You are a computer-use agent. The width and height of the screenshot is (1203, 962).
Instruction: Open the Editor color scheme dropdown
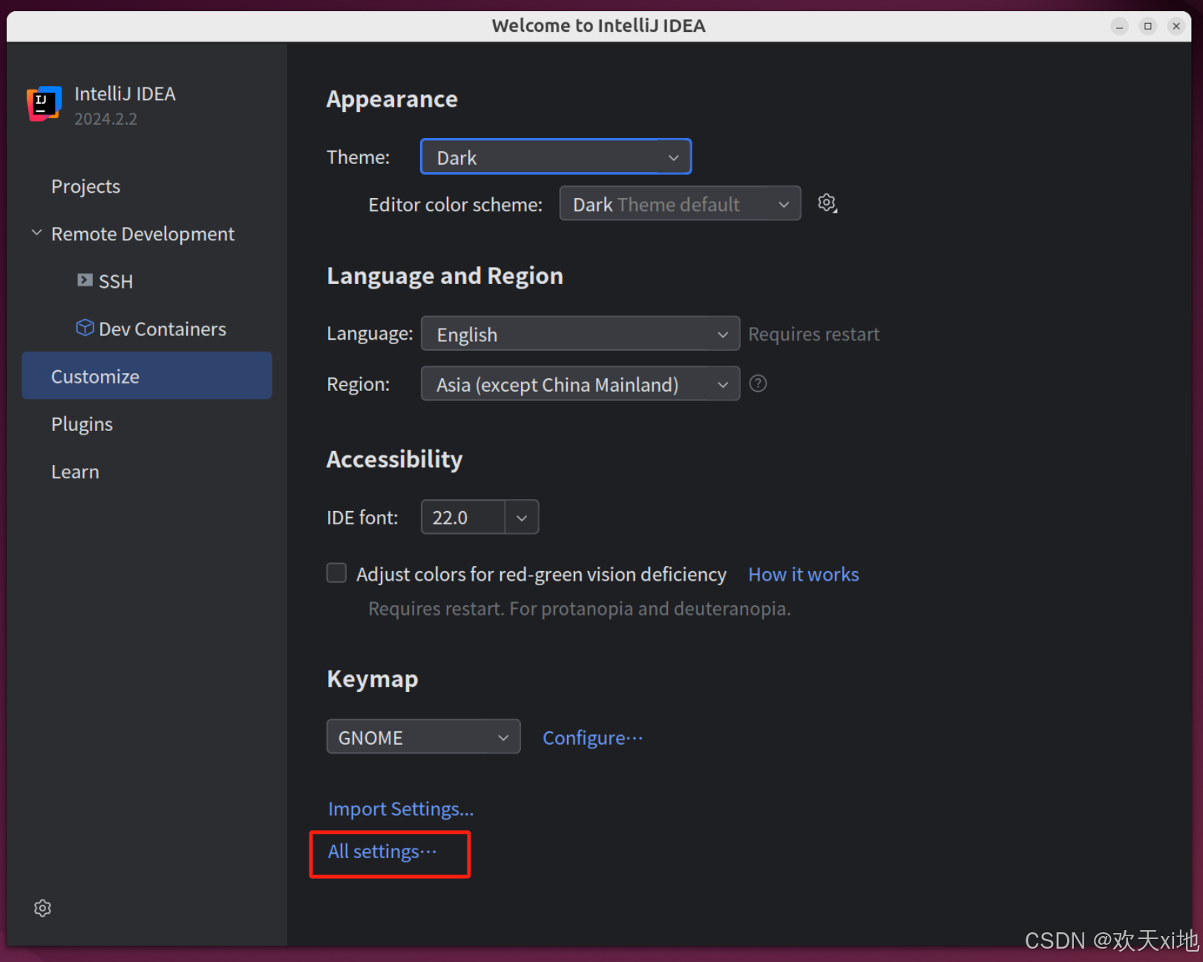point(680,204)
